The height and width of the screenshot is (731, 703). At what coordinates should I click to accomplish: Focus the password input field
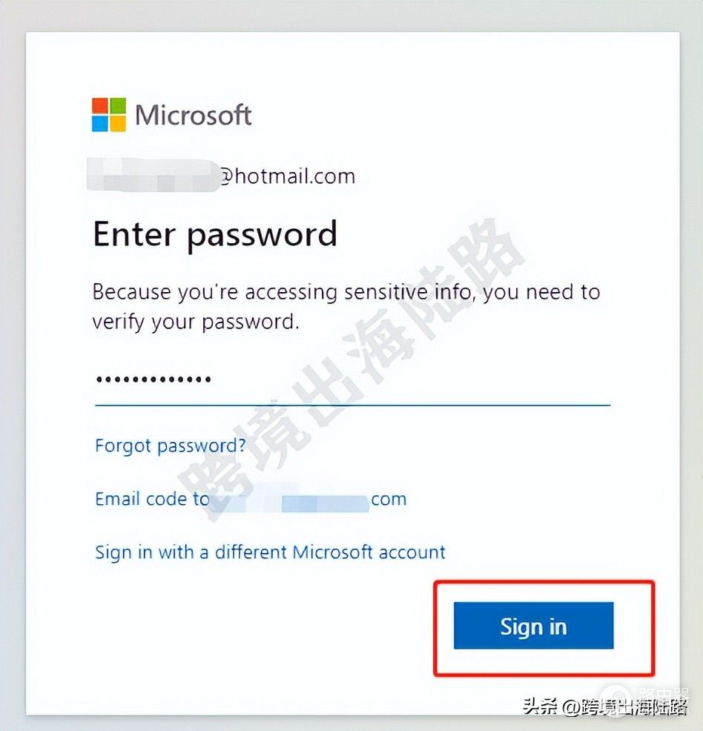(352, 383)
